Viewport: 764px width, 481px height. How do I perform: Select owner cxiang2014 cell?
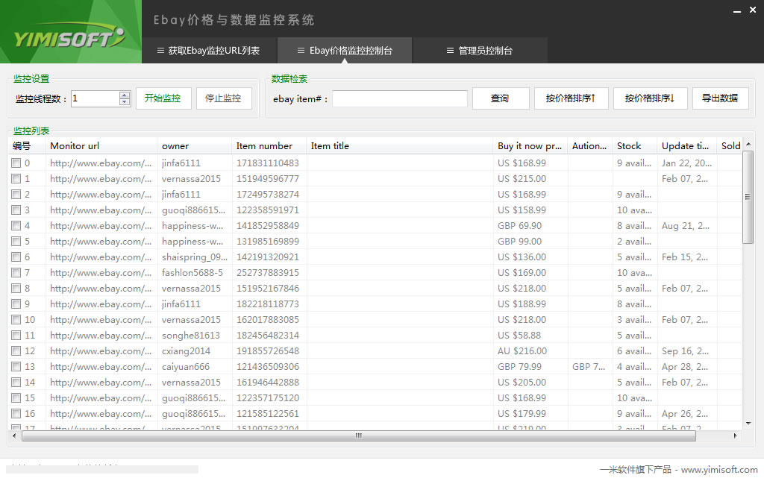point(186,351)
